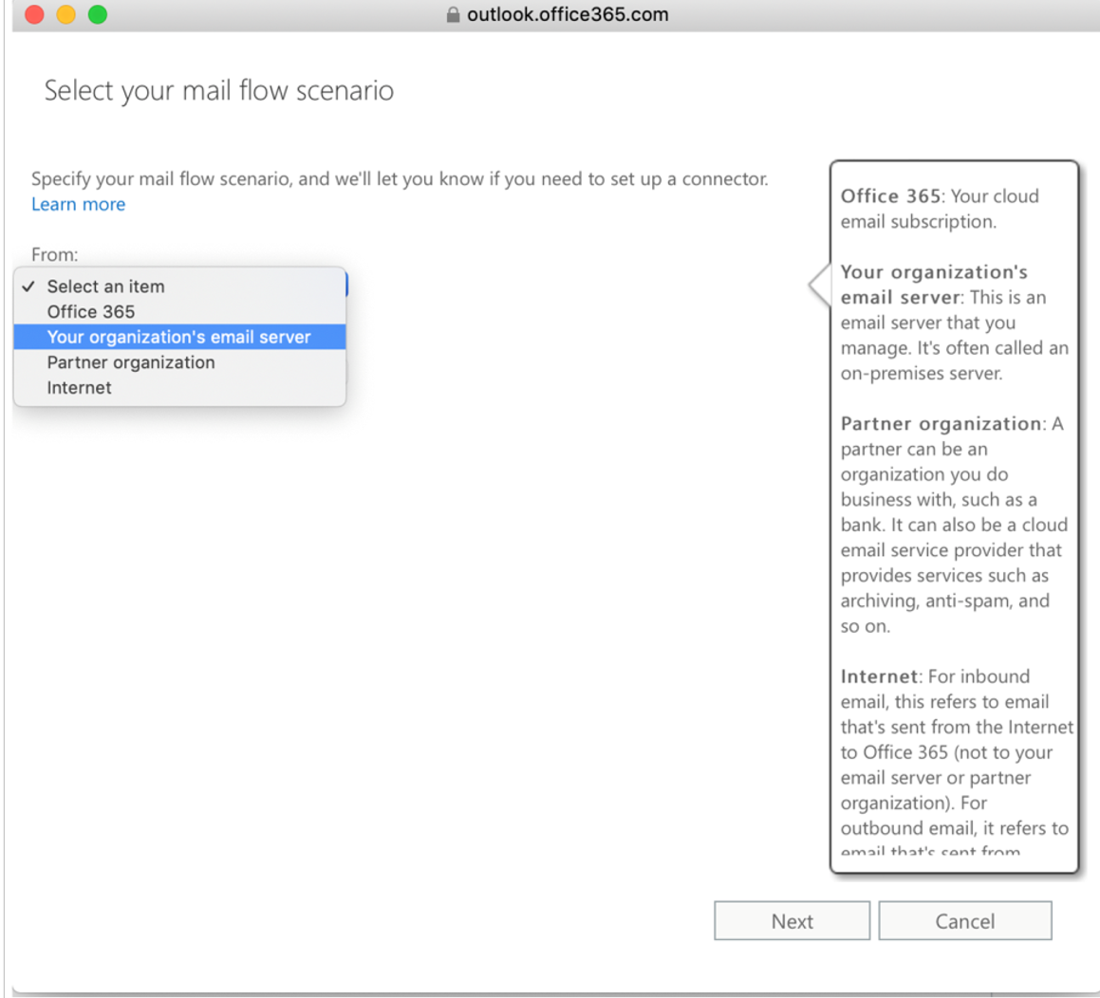Click the Next button

tap(792, 921)
